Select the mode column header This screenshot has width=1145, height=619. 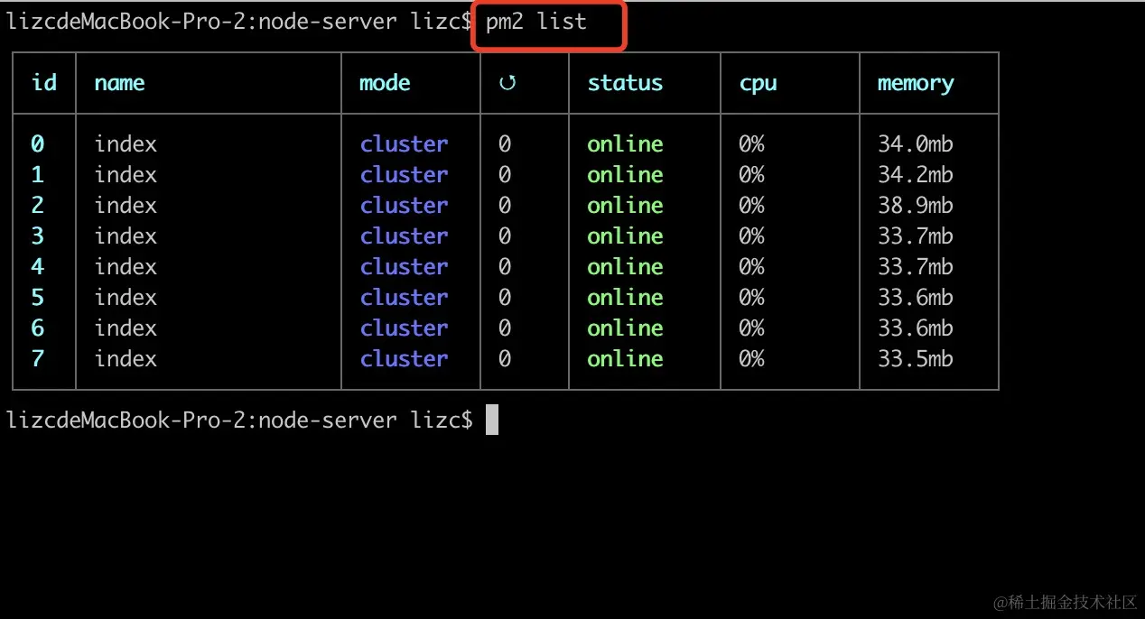(384, 82)
